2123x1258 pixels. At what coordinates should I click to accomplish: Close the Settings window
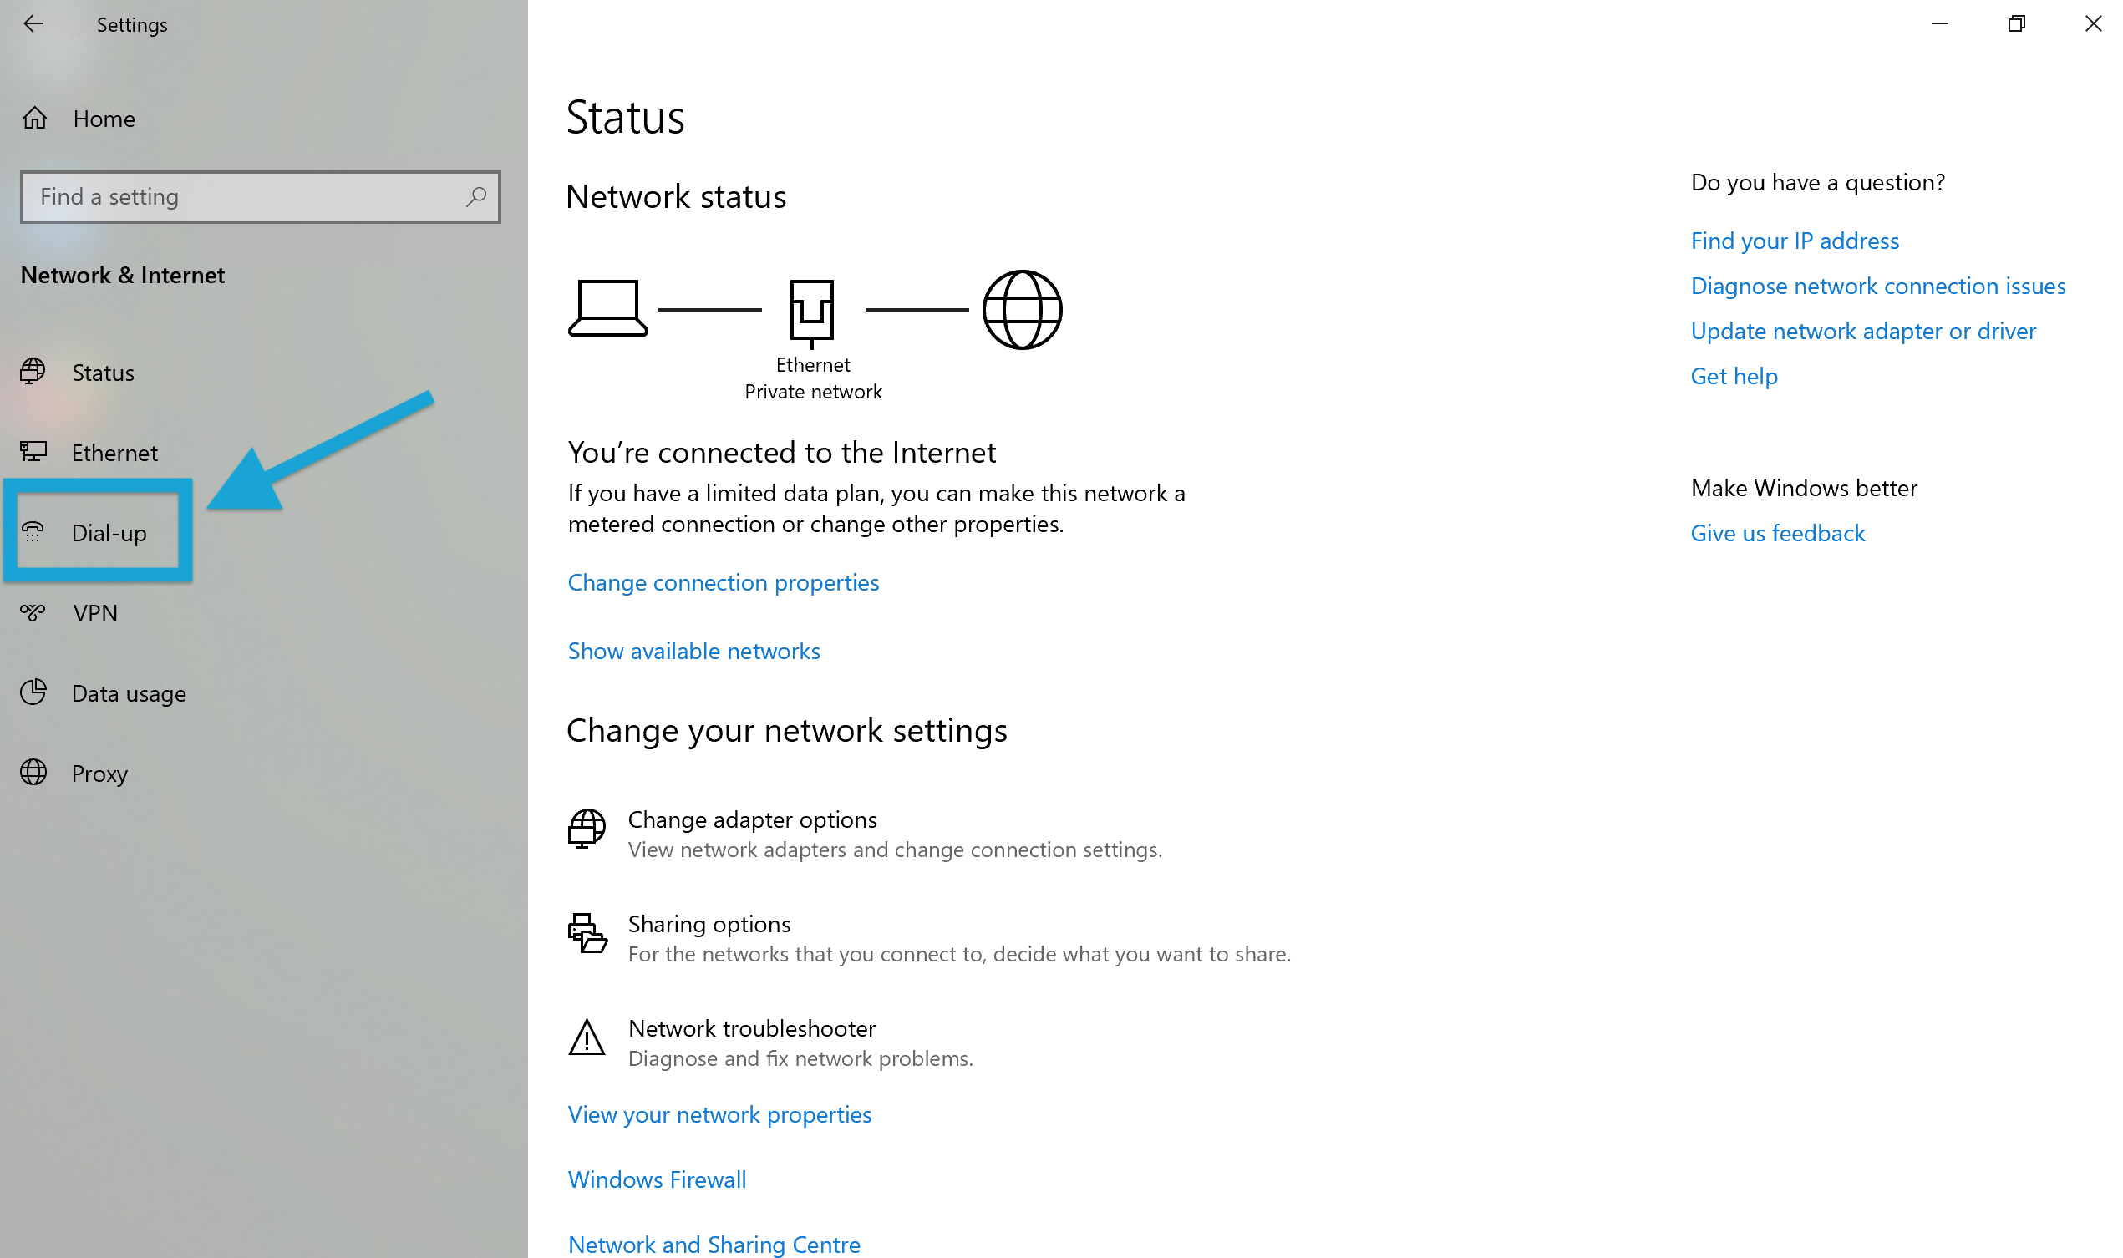pyautogui.click(x=2092, y=23)
